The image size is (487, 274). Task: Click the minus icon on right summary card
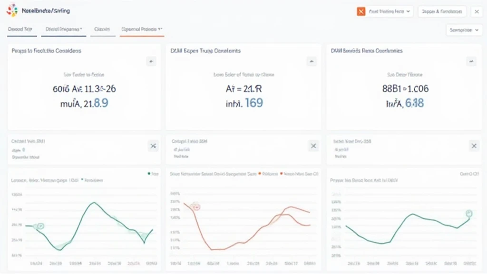(471, 61)
